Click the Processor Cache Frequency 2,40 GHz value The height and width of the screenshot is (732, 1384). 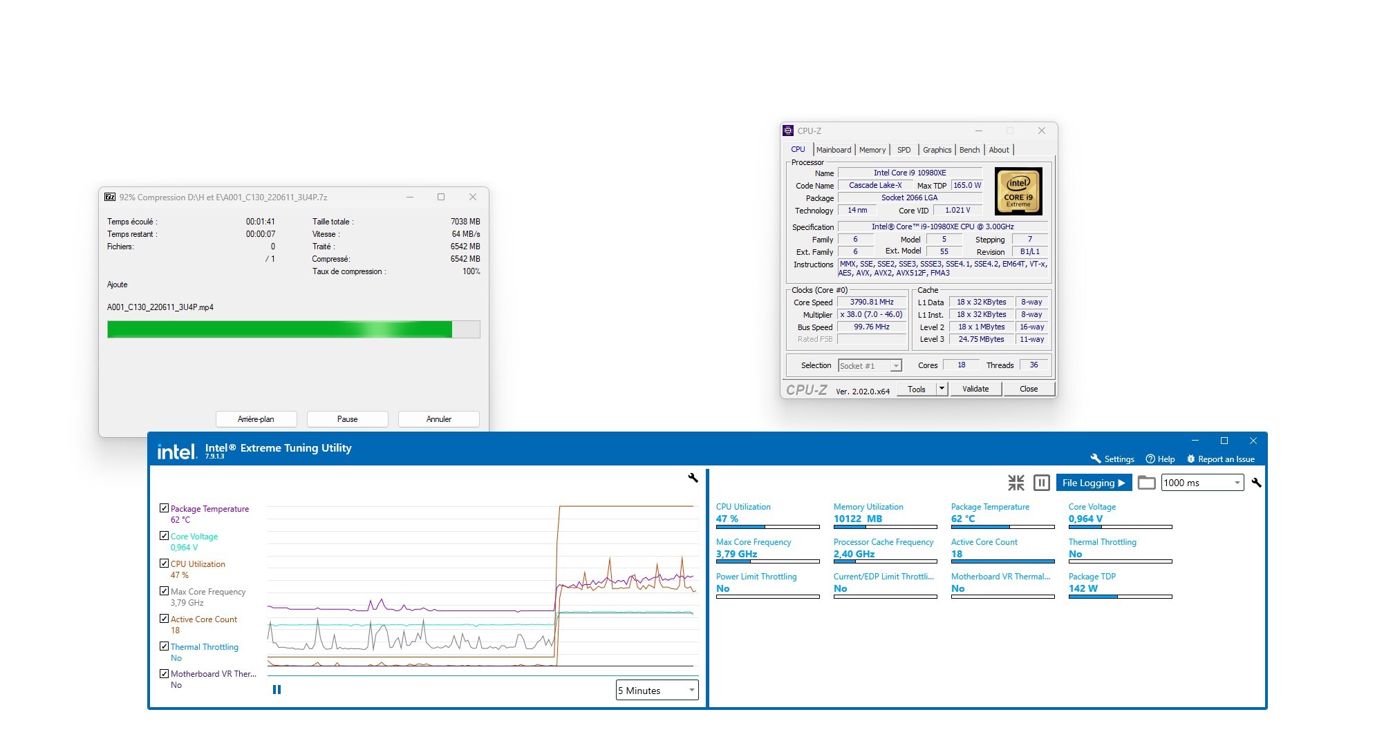(x=854, y=554)
